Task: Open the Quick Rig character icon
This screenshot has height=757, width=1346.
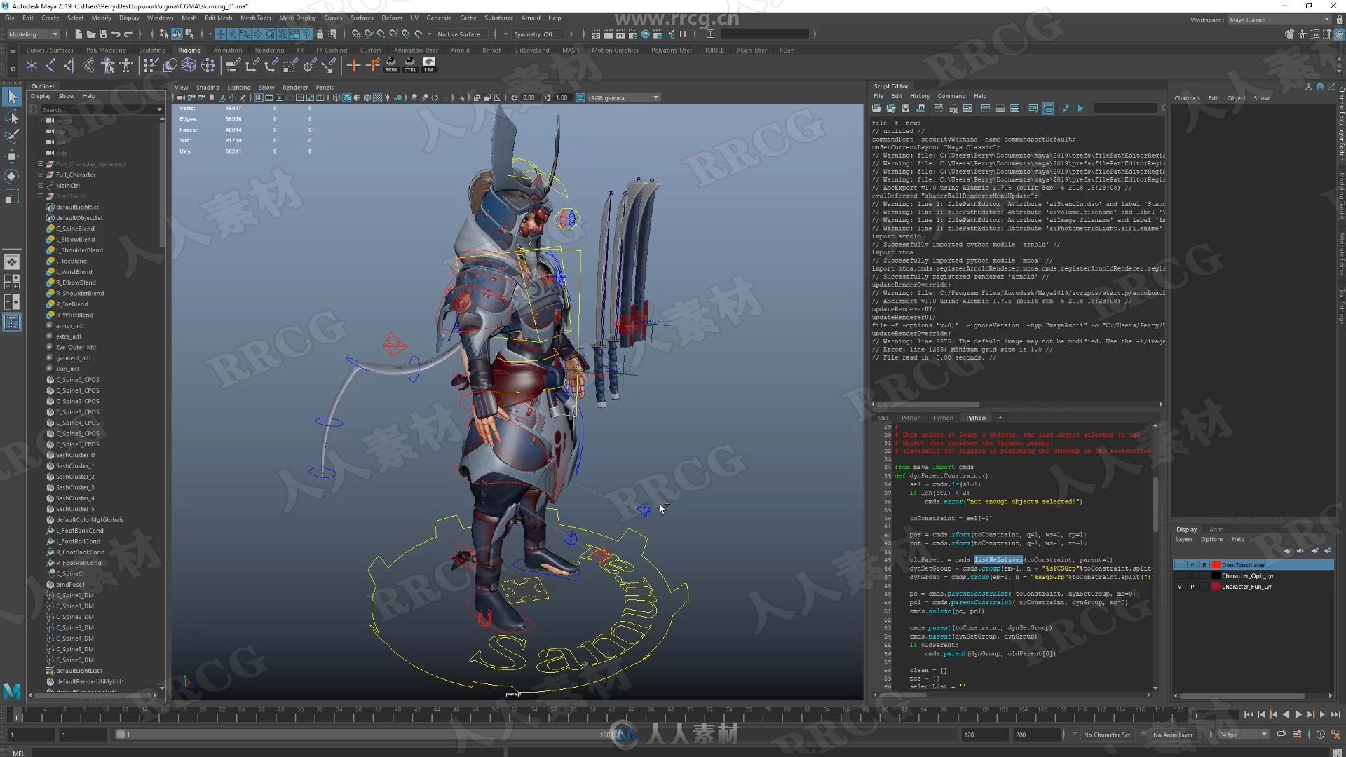Action: pos(107,65)
